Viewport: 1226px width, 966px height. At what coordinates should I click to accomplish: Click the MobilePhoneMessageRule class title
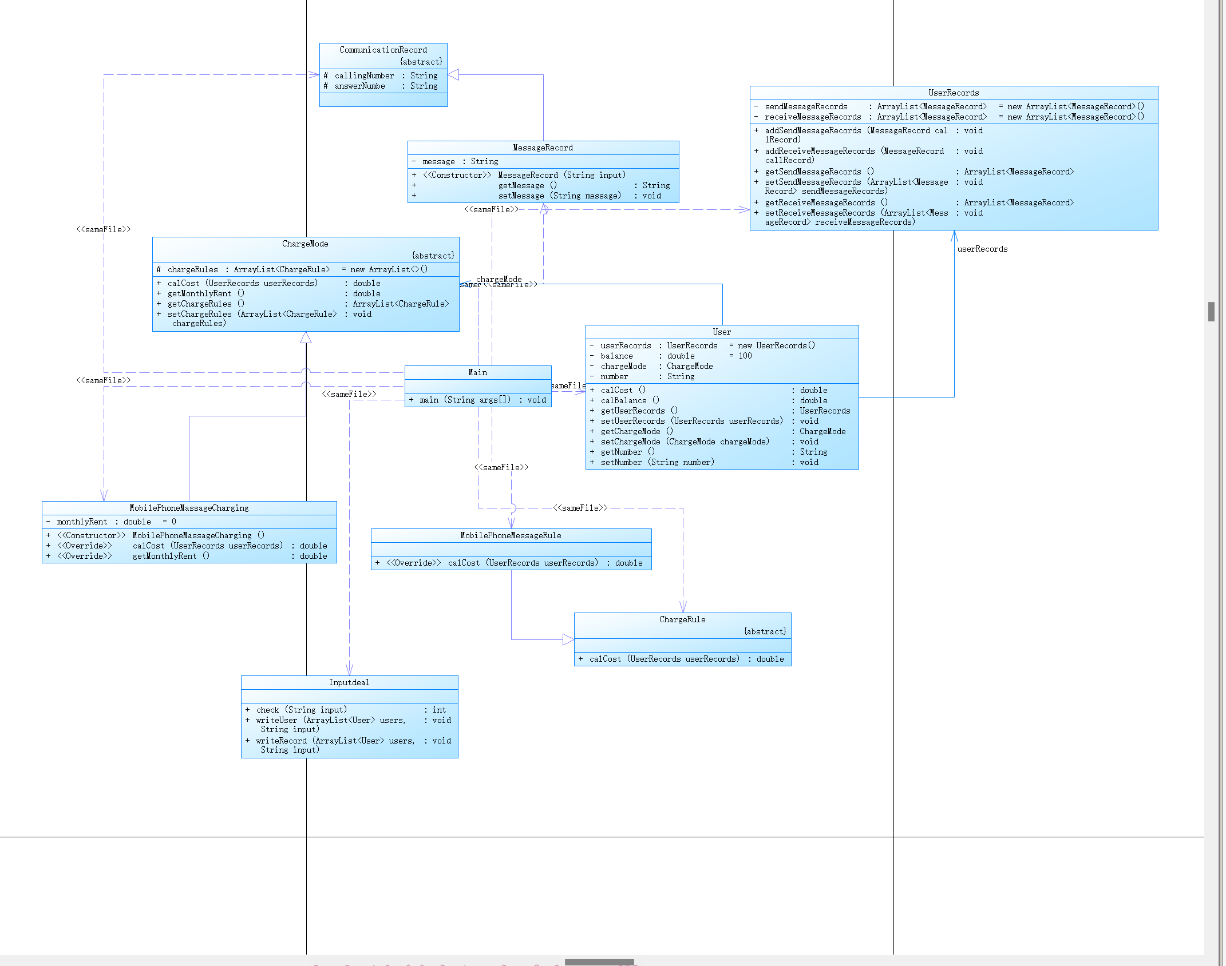[x=511, y=535]
